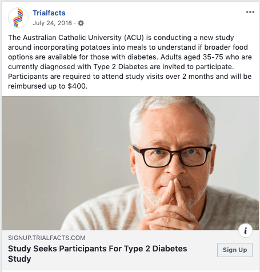
Task: Open the three-dot post options menu
Action: (250, 12)
